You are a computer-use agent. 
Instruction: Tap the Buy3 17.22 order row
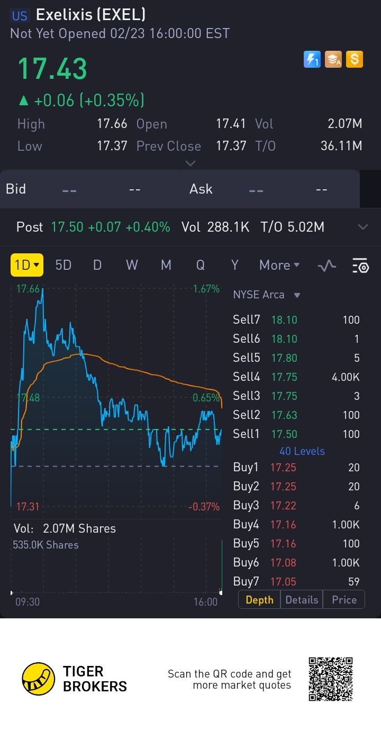tap(296, 506)
